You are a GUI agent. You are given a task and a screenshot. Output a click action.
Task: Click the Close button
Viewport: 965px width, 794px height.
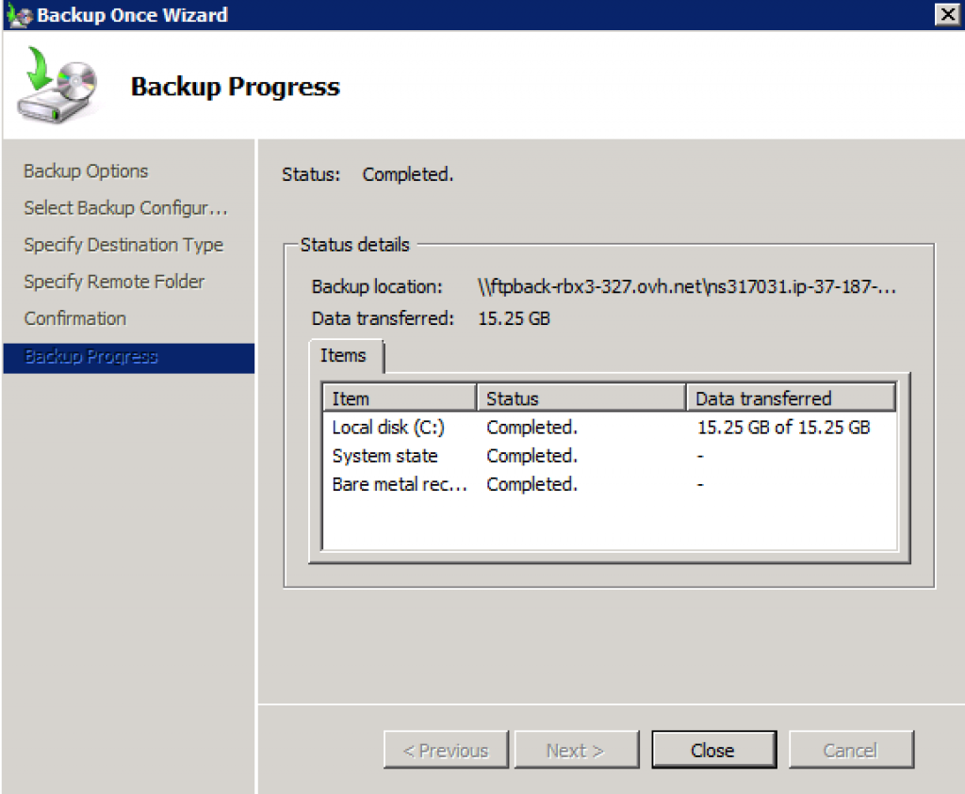(x=713, y=750)
